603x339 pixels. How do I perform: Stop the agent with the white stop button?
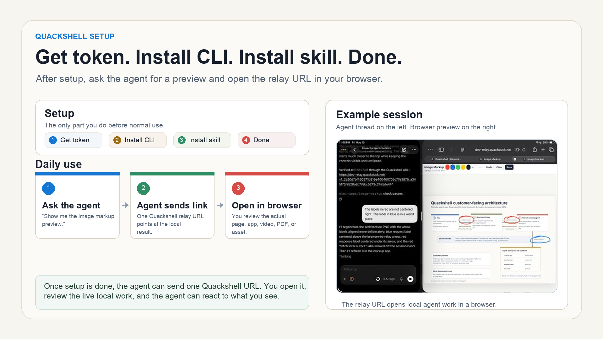click(x=410, y=279)
